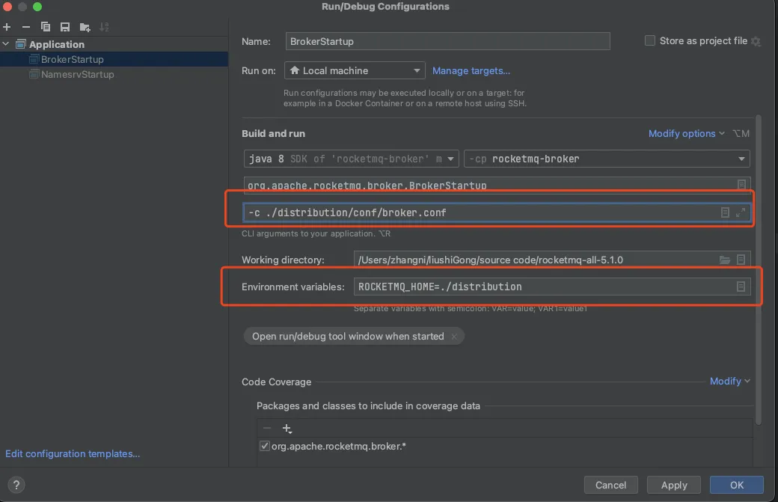The height and width of the screenshot is (502, 778).
Task: Open the Run on Local machine dropdown
Action: pos(355,70)
